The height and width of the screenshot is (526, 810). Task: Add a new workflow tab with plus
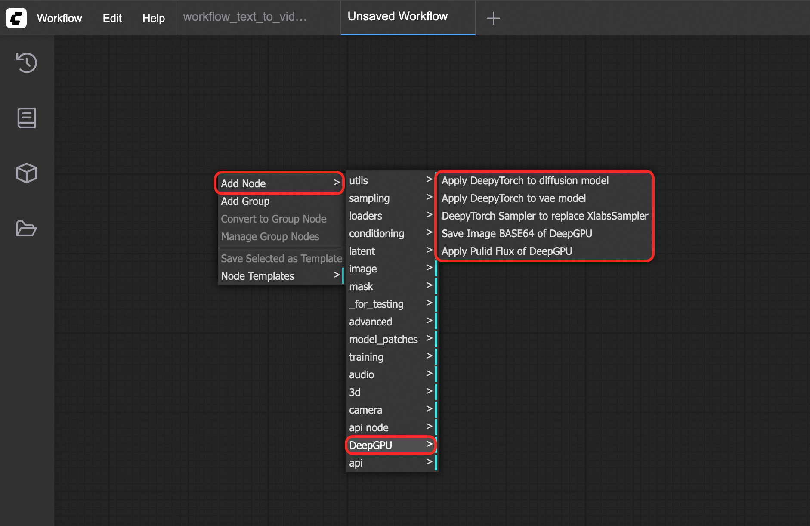493,18
